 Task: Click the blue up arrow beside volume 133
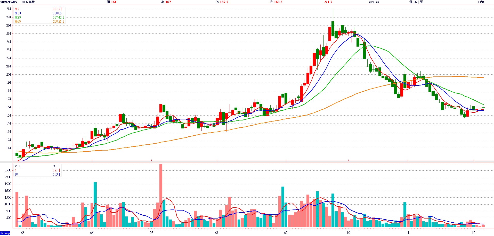(59, 174)
